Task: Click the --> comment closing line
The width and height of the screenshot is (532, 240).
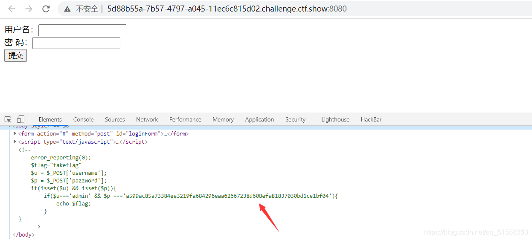Action: (35, 227)
